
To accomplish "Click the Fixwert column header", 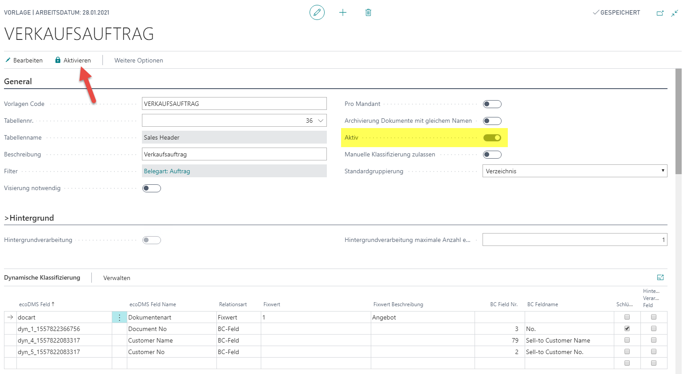I will pos(272,304).
